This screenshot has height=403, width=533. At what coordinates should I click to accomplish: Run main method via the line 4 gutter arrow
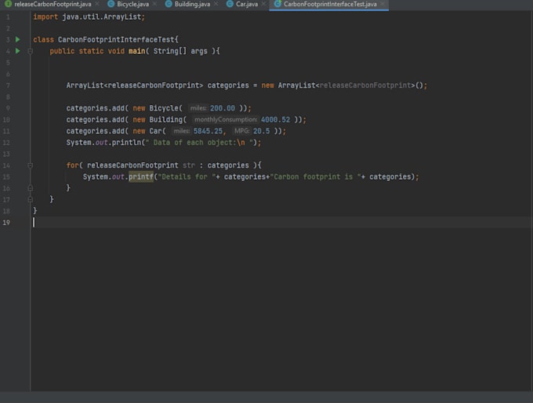point(18,51)
